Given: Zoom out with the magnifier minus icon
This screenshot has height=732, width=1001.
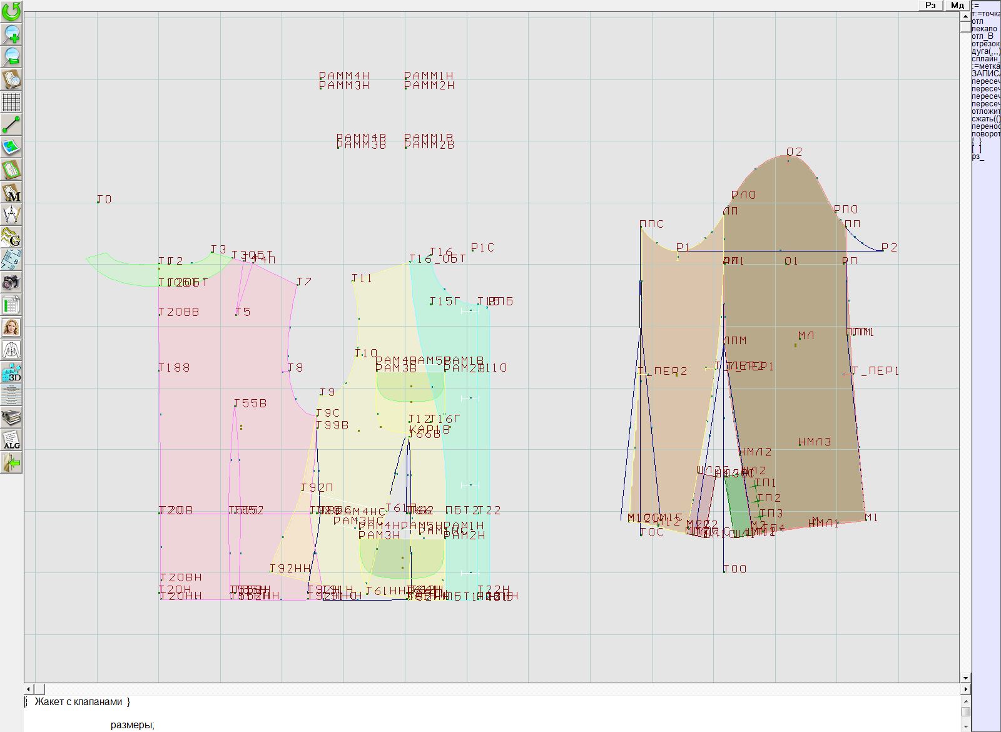Looking at the screenshot, I should point(11,56).
